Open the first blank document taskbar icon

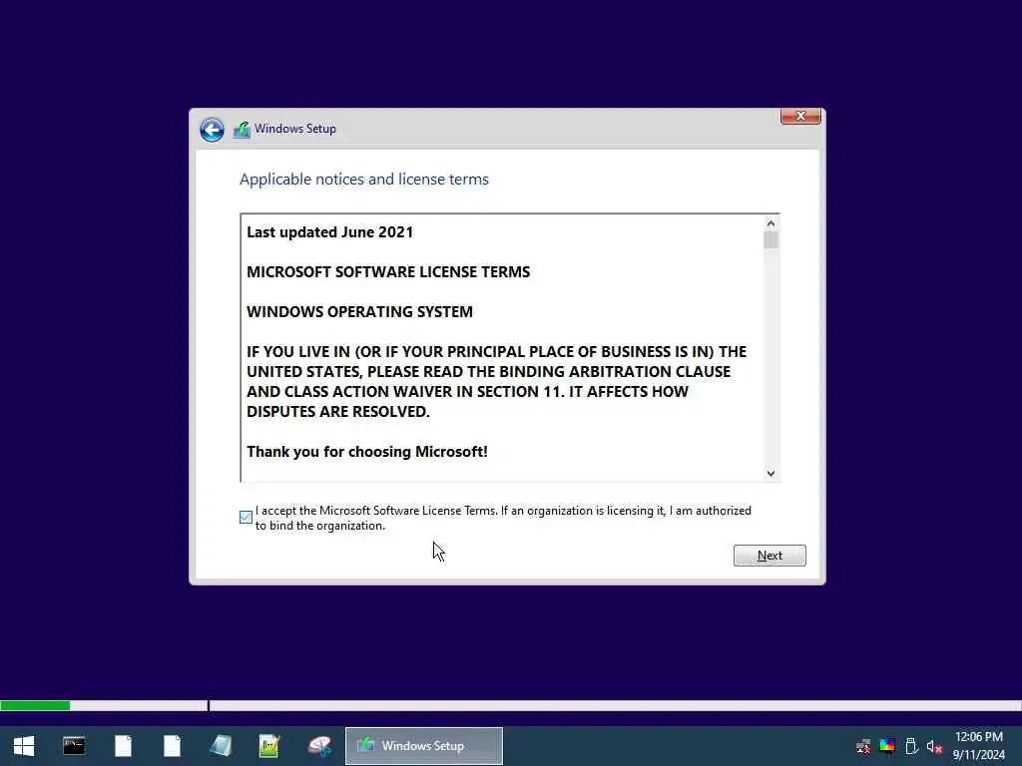[123, 746]
